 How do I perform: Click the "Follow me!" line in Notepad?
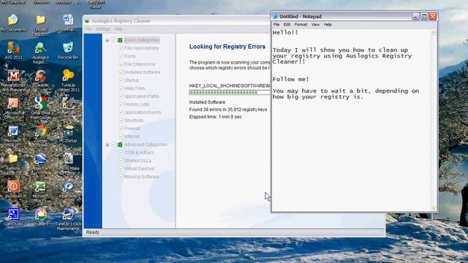[291, 80]
